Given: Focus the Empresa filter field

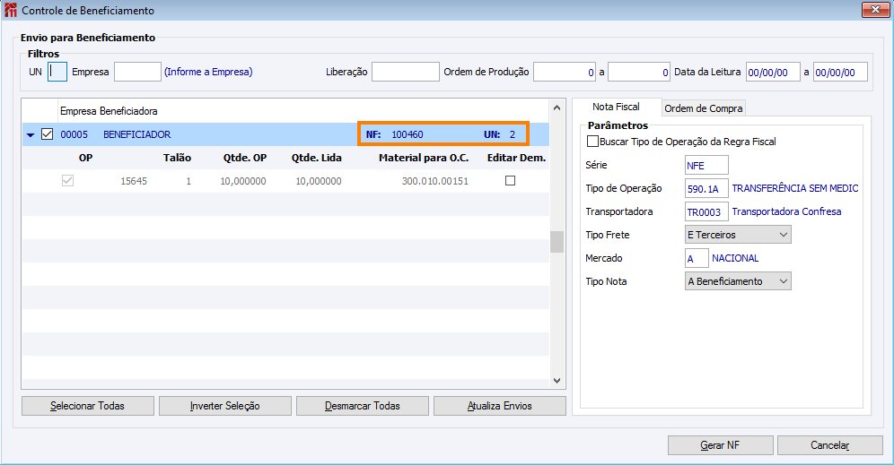Looking at the screenshot, I should (x=137, y=72).
